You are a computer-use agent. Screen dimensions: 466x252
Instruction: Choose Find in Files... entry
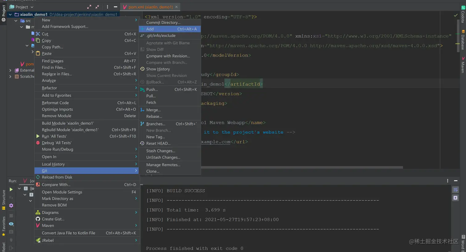[x=86, y=68]
